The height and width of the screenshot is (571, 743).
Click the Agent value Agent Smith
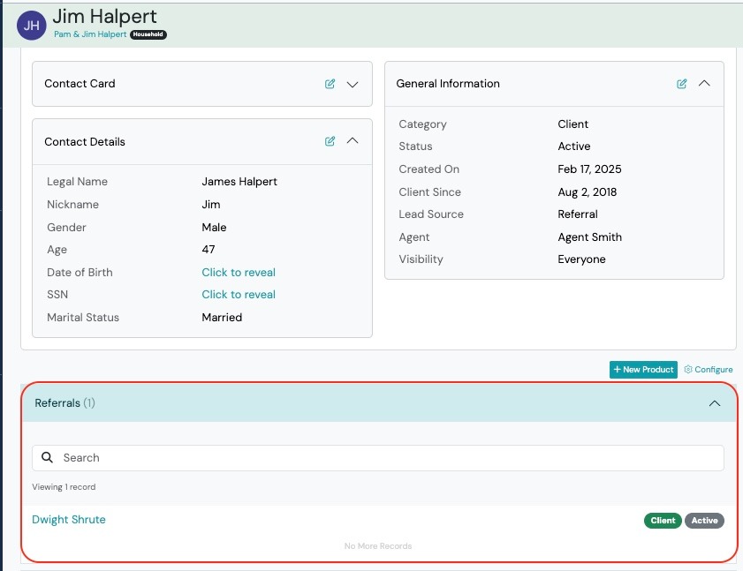(x=589, y=237)
